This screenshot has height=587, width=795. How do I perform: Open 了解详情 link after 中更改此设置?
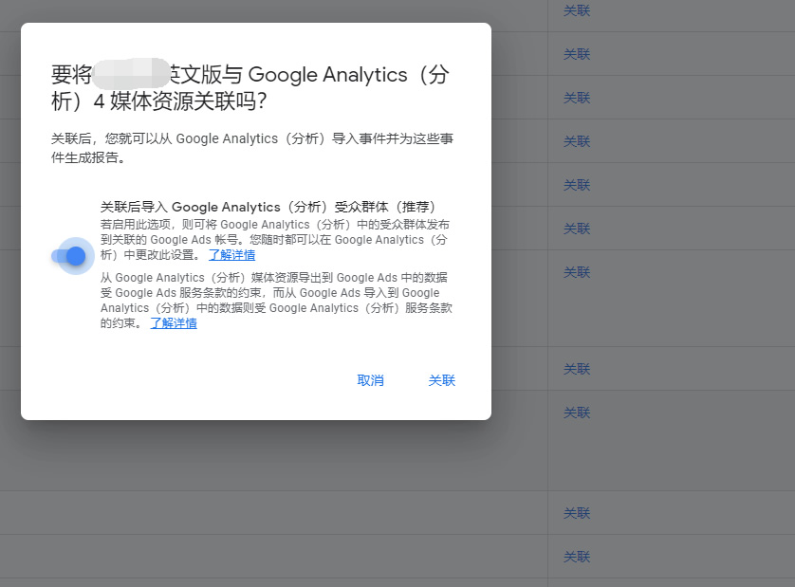(231, 255)
